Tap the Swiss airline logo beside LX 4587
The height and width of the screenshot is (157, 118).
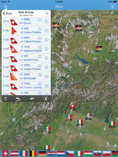14,41
